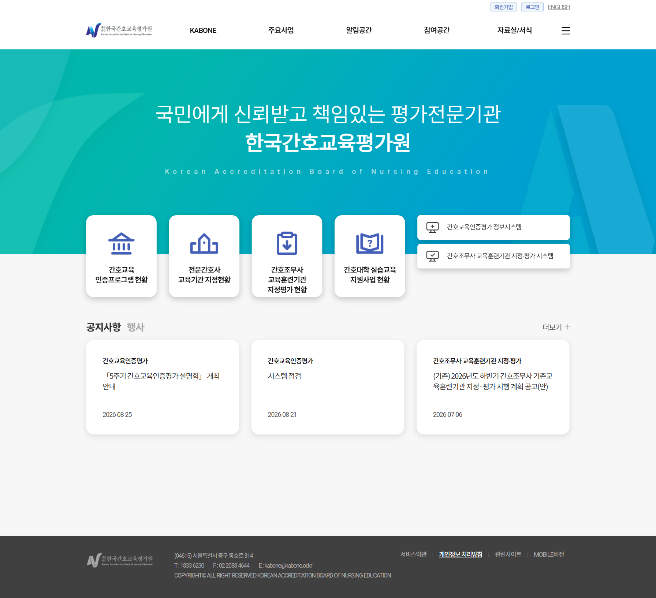Open the 자료실/서식 menu
Screen dimensions: 656x598
pyautogui.click(x=514, y=30)
